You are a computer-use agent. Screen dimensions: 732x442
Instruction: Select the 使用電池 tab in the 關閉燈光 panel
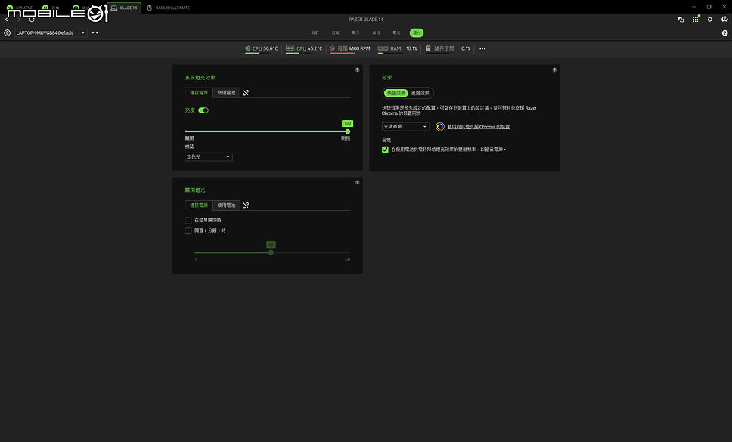(x=226, y=206)
